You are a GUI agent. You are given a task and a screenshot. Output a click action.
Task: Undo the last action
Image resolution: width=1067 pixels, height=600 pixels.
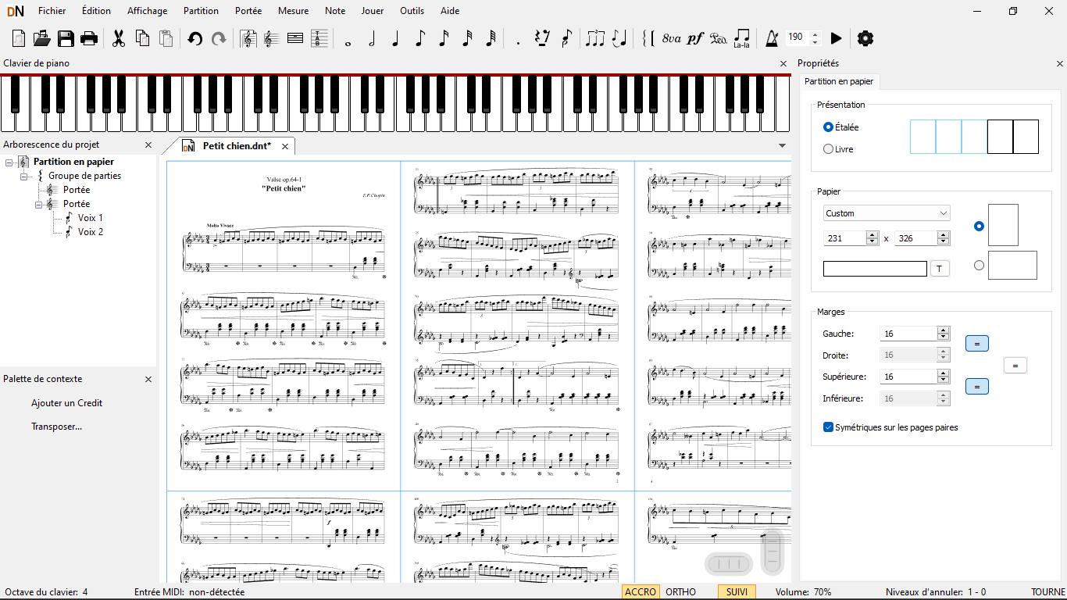(x=195, y=38)
